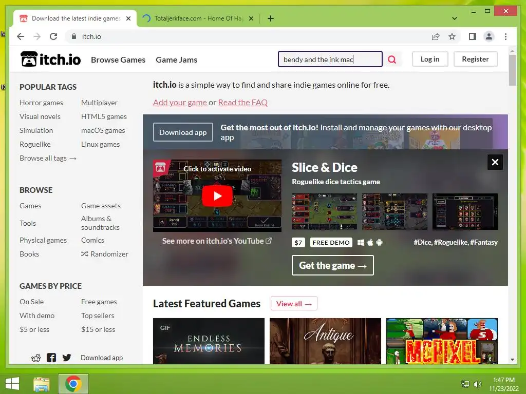Click the itch.io address bar
Viewport: 526px width, 394px height.
pyautogui.click(x=248, y=36)
